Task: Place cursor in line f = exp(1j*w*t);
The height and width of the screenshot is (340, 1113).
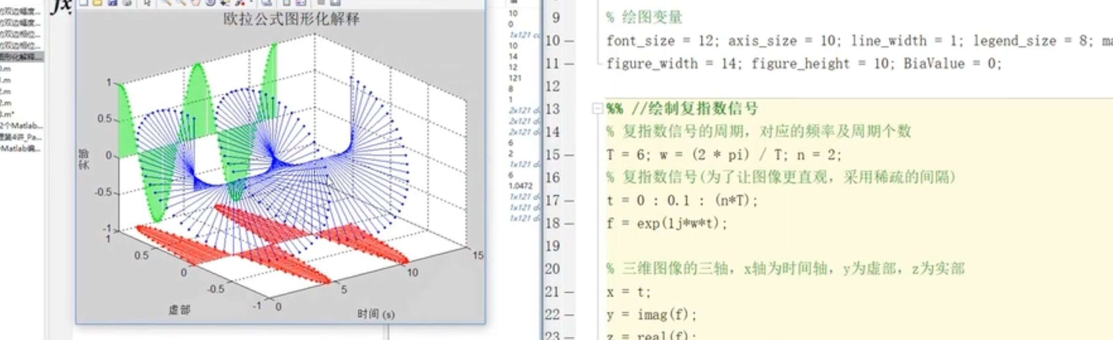Action: tap(667, 223)
